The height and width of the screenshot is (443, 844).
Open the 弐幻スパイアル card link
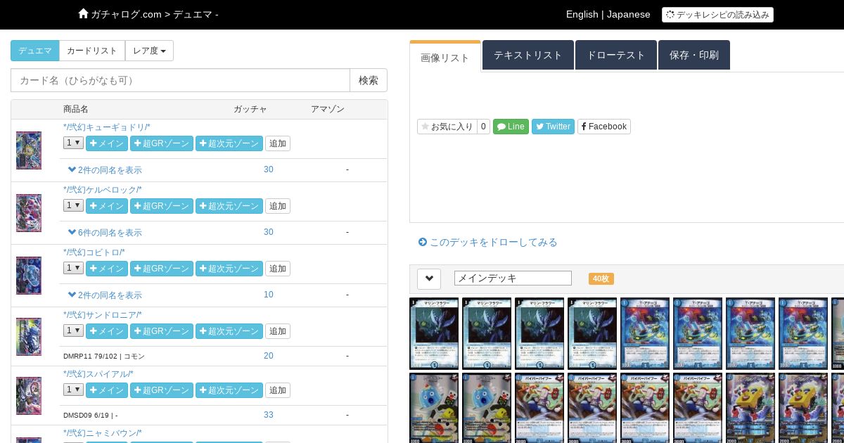(98, 374)
